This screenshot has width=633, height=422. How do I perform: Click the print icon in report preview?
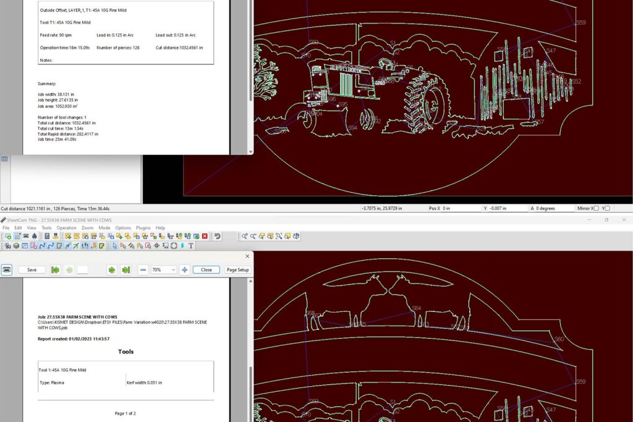(7, 270)
